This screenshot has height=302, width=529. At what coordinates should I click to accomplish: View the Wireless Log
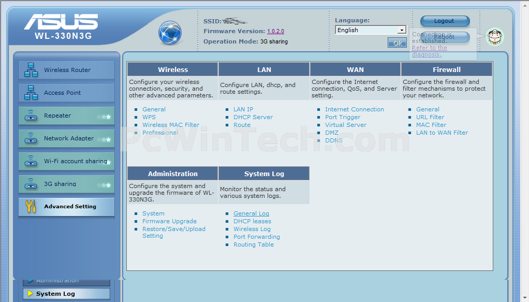point(252,229)
